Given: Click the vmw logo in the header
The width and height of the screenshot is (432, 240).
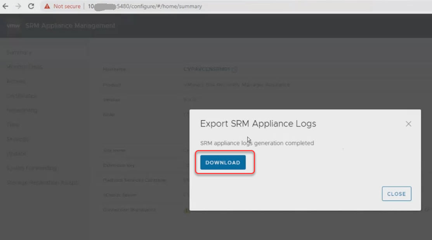Looking at the screenshot, I should point(13,26).
